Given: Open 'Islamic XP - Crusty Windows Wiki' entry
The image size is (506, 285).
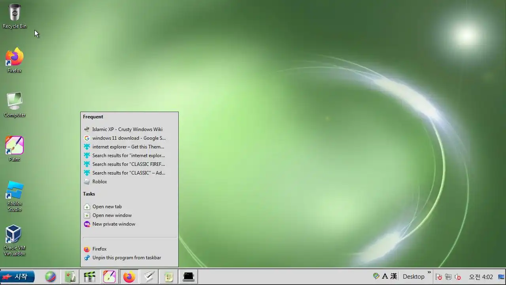Looking at the screenshot, I should [x=129, y=129].
